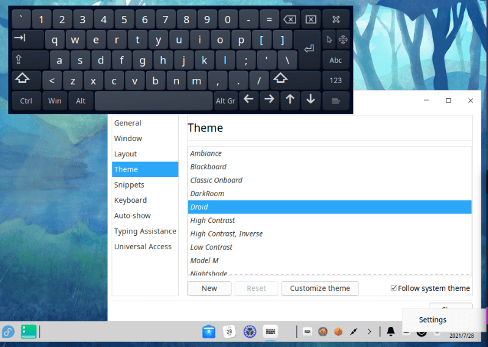
Task: Open the Typing Assistance section
Action: [145, 231]
